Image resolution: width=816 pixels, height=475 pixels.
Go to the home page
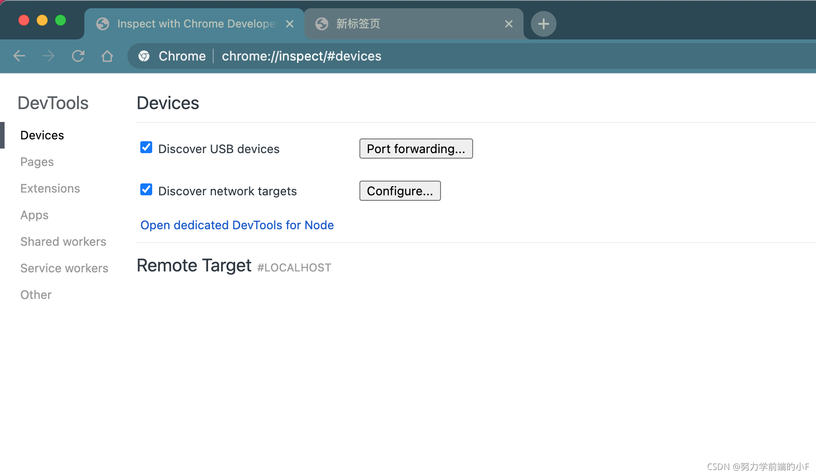pos(107,56)
